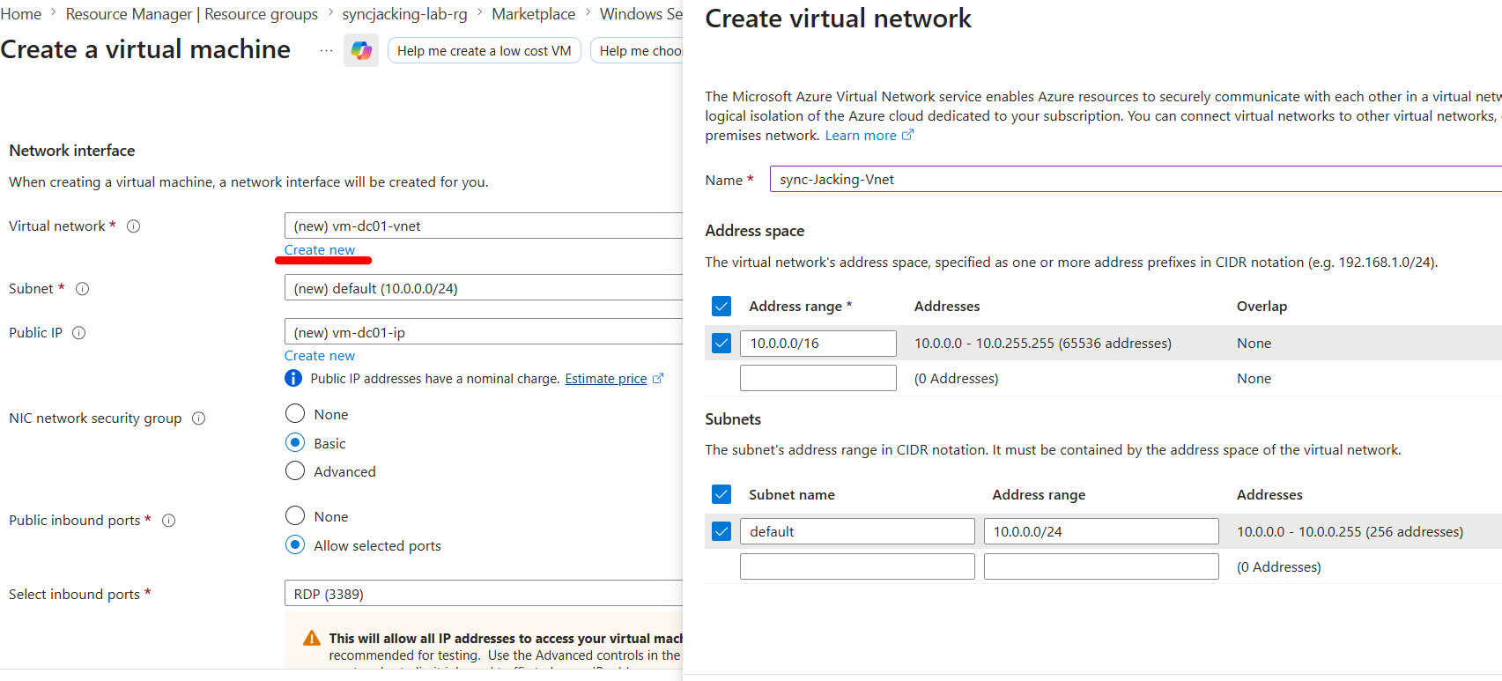
Task: Go to Marketplace breadcrumb
Action: point(534,14)
